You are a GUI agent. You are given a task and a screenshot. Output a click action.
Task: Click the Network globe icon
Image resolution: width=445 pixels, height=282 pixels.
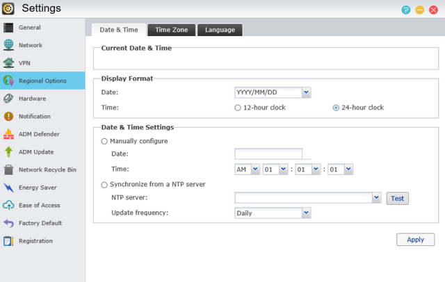(x=8, y=45)
